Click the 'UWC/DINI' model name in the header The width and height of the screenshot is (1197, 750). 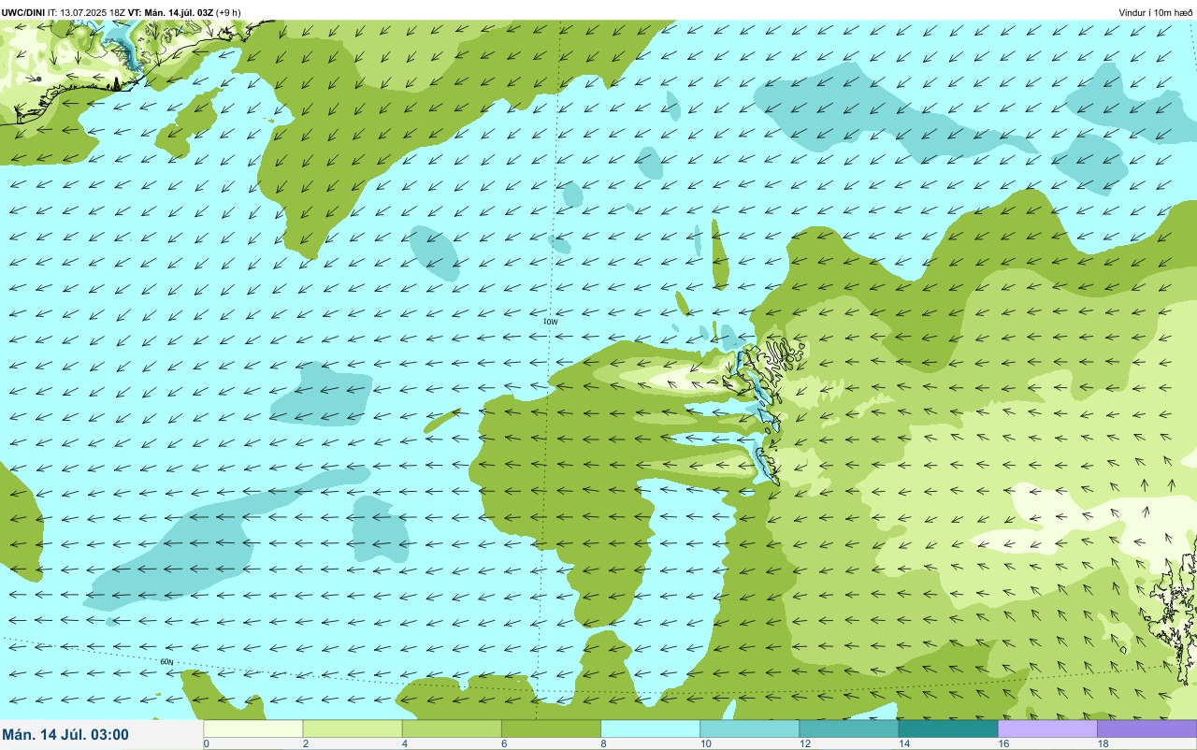(22, 12)
